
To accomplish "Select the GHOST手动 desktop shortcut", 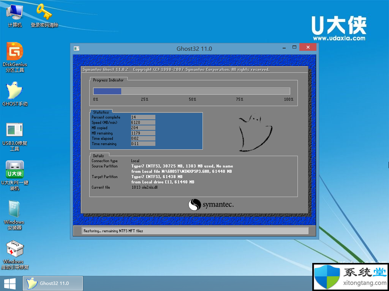I will point(15,94).
